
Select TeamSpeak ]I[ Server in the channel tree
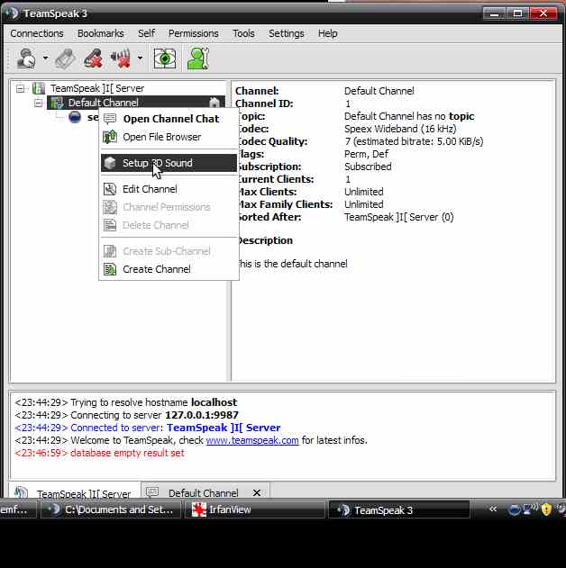[97, 88]
